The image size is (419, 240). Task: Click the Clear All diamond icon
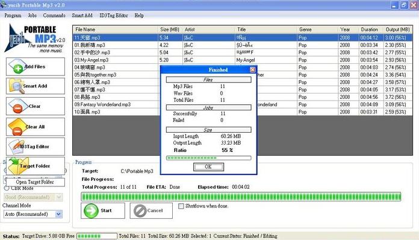coord(17,127)
